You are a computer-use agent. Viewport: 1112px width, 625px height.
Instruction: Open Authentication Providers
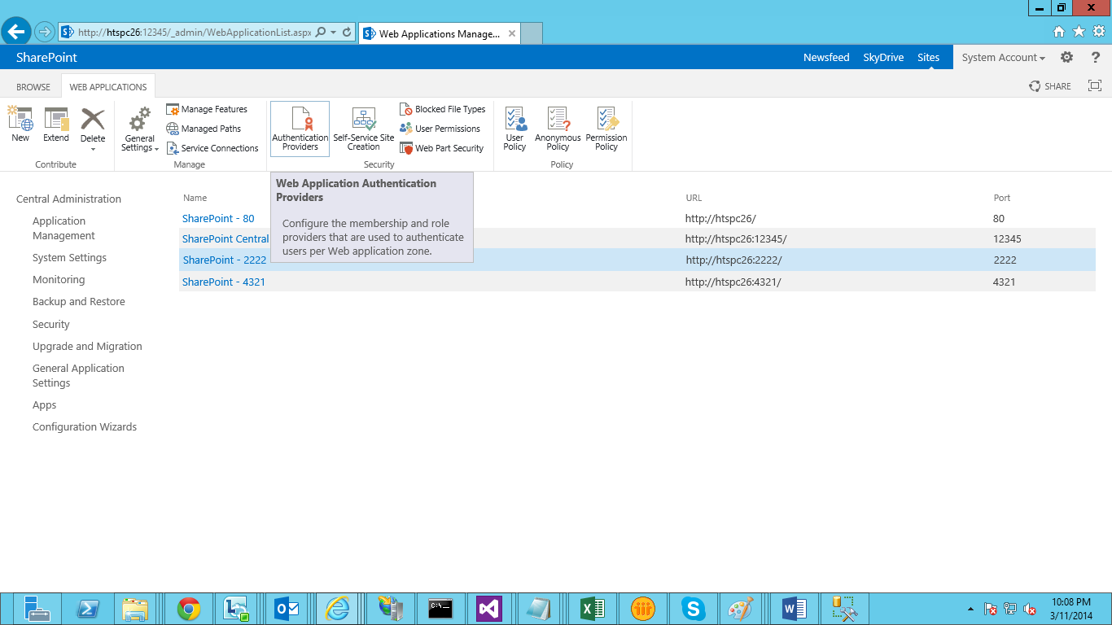tap(300, 129)
